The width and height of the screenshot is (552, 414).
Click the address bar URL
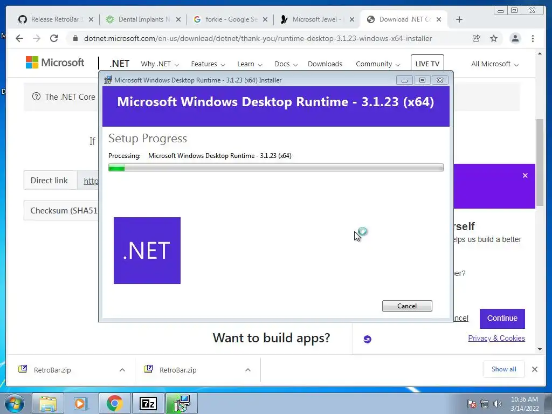258,38
